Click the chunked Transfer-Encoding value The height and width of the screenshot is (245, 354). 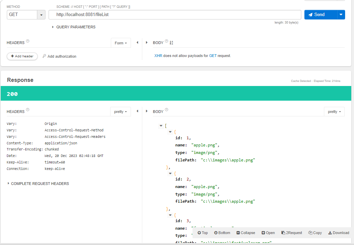point(52,149)
